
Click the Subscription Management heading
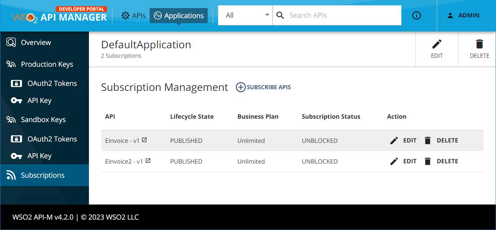tap(164, 87)
